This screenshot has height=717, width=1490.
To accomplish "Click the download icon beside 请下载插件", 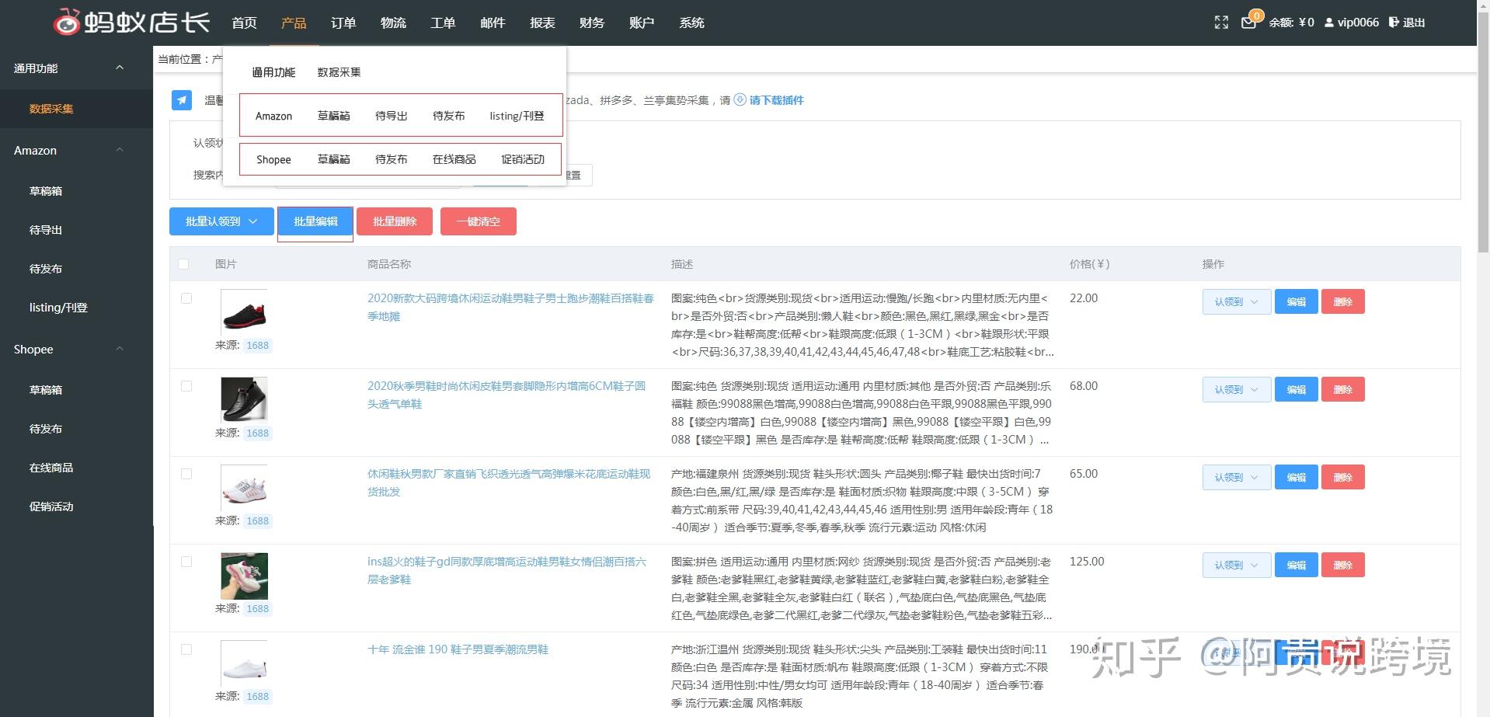I will pos(740,99).
